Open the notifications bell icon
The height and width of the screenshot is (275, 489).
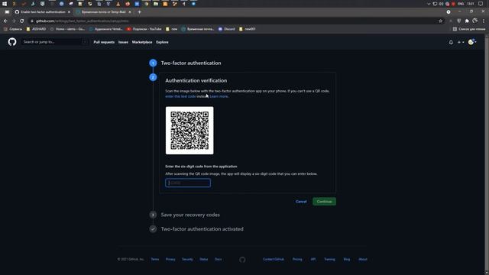point(451,42)
